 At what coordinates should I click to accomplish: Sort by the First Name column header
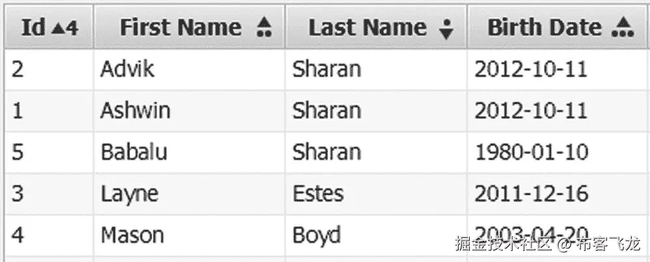coord(189,27)
